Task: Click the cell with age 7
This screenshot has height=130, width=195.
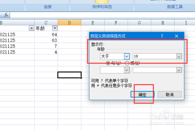Action: [x=46, y=46]
